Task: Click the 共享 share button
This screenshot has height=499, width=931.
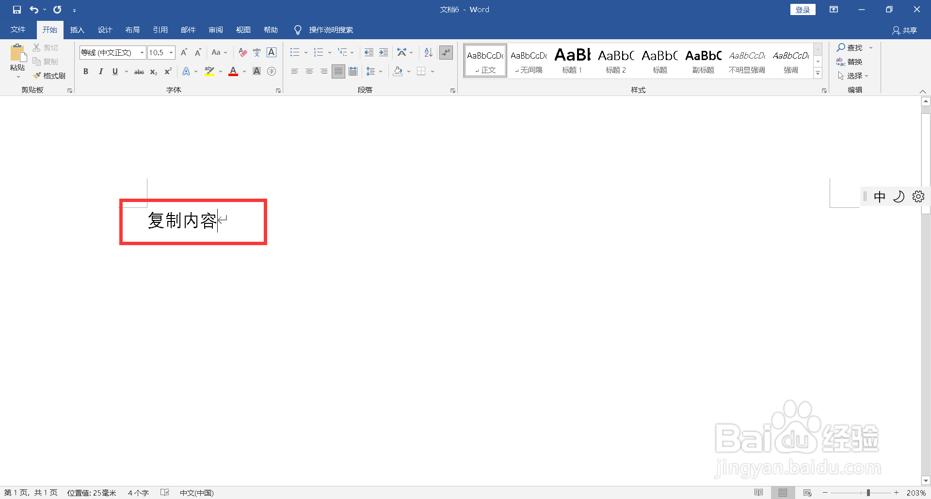Action: point(905,31)
